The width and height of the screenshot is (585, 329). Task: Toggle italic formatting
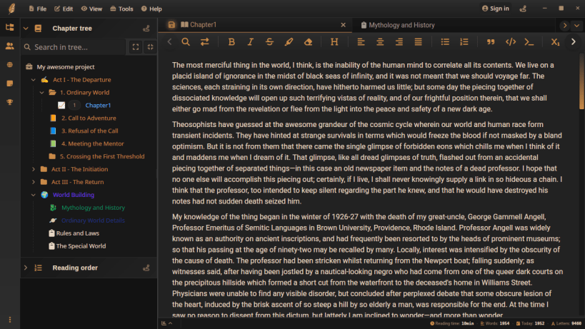pyautogui.click(x=250, y=41)
